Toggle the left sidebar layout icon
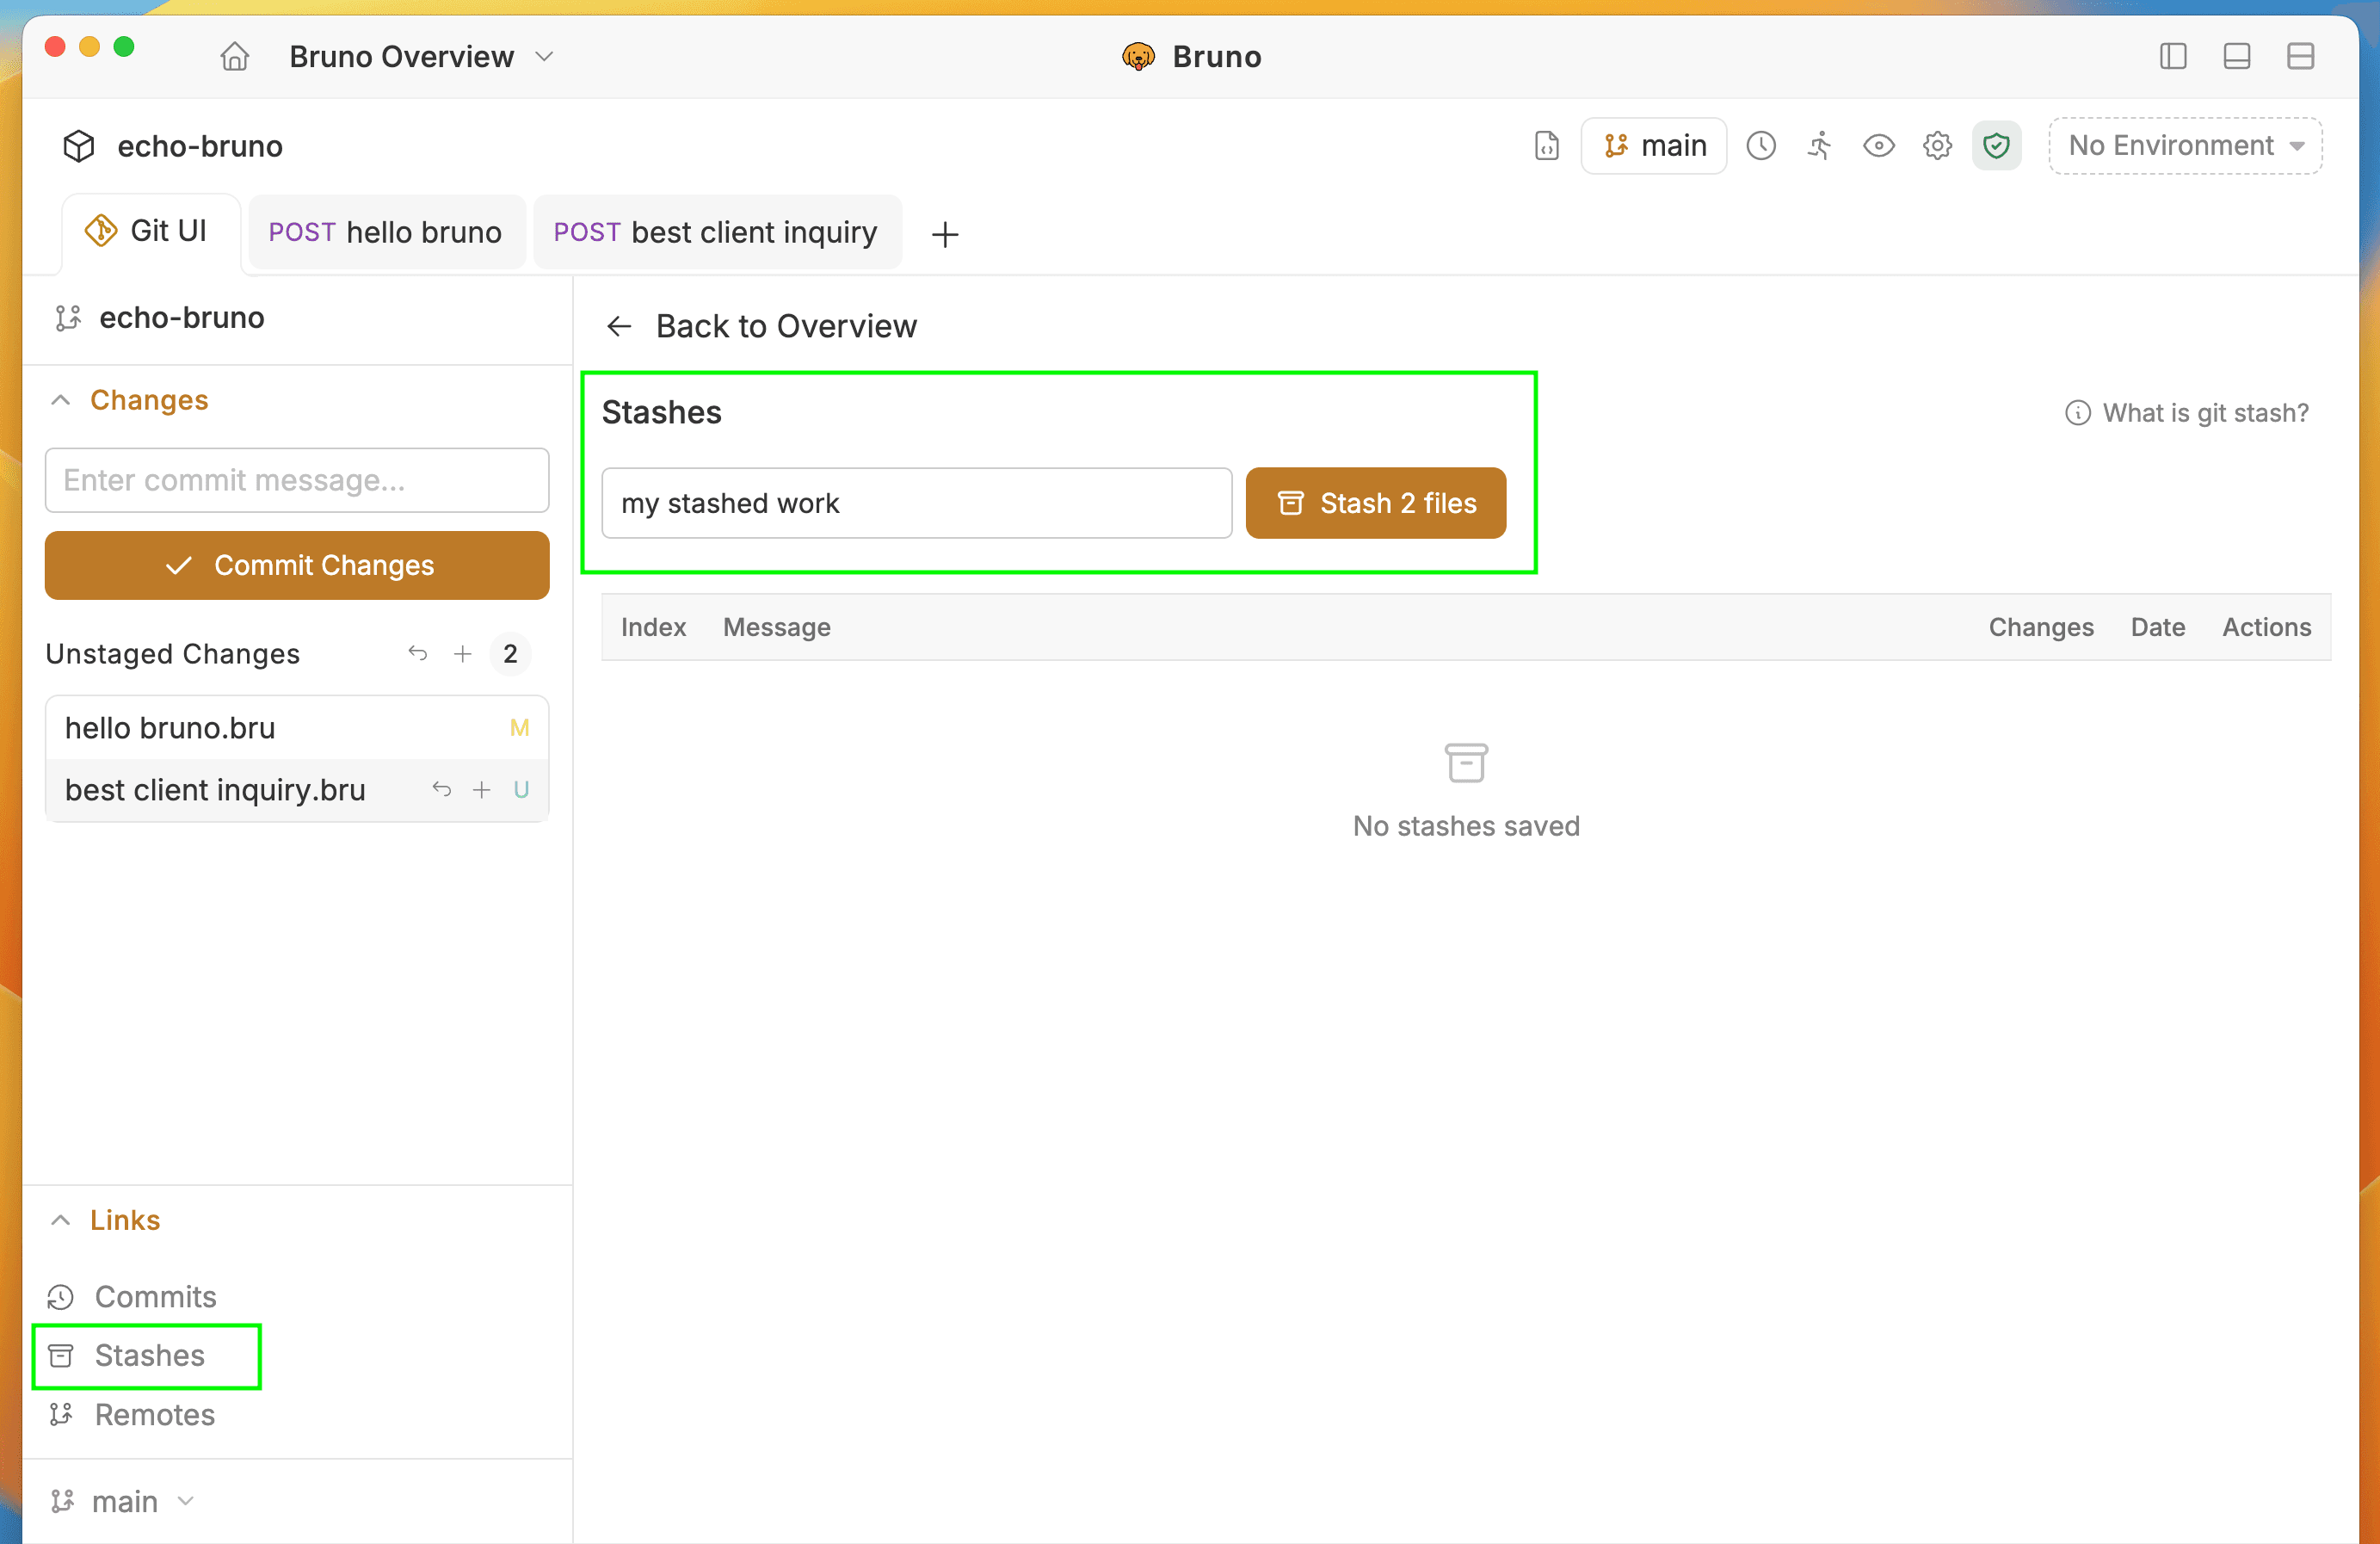2380x1544 pixels. point(2173,57)
